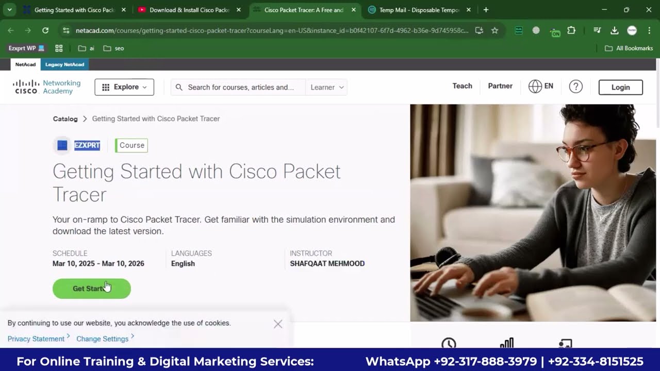Bookmark this page with star icon
This screenshot has width=660, height=371.
click(495, 30)
